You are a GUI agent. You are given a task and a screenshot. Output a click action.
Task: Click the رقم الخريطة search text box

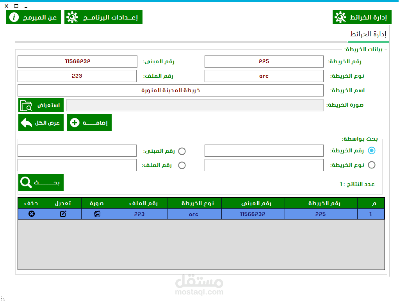[x=264, y=150]
